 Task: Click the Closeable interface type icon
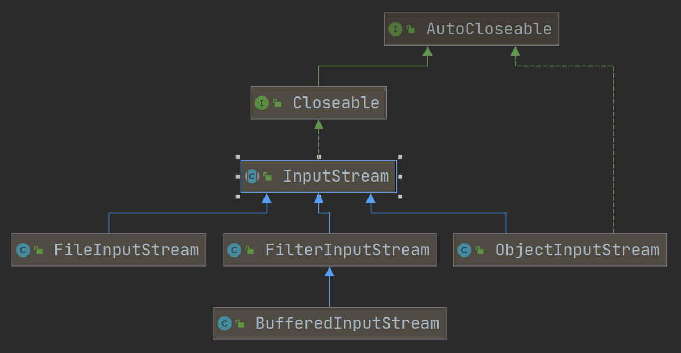tap(262, 103)
